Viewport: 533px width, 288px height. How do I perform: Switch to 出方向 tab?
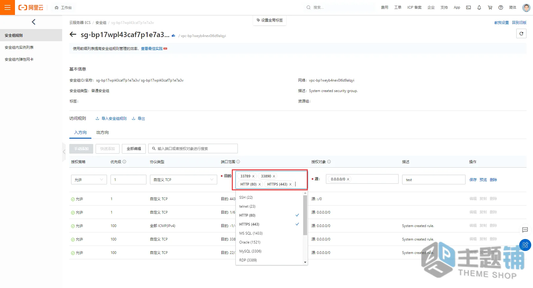click(x=102, y=132)
